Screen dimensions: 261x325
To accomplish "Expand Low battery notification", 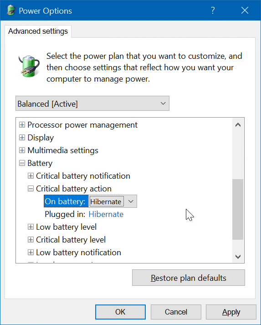I will 31,253.
